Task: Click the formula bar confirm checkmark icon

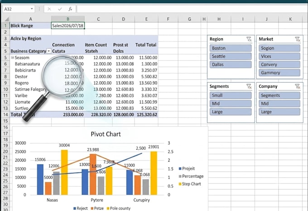Action: pyautogui.click(x=60, y=9)
